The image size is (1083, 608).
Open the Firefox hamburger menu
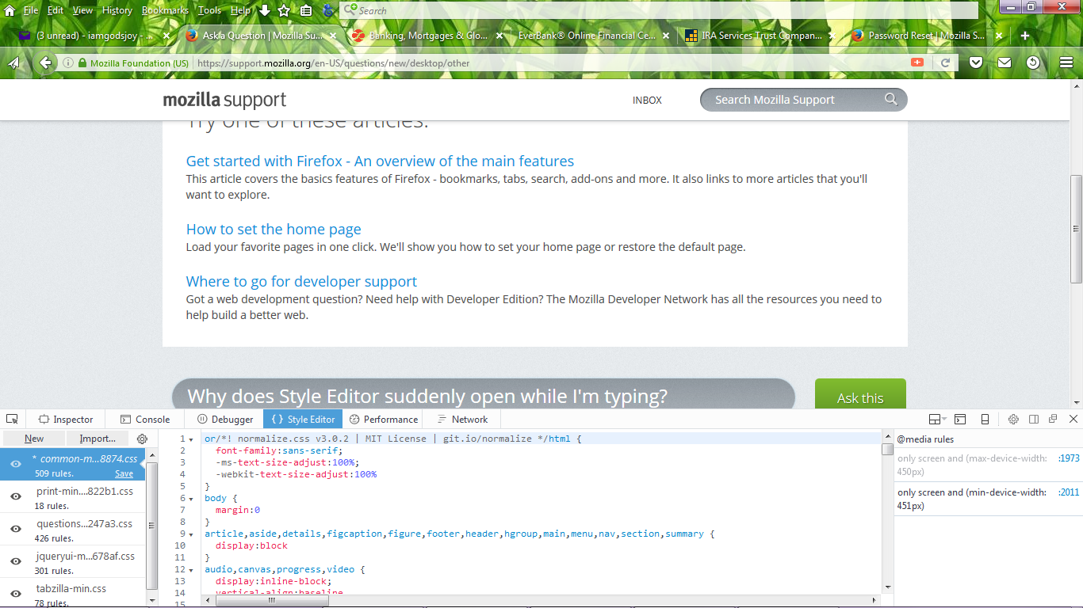(1065, 63)
